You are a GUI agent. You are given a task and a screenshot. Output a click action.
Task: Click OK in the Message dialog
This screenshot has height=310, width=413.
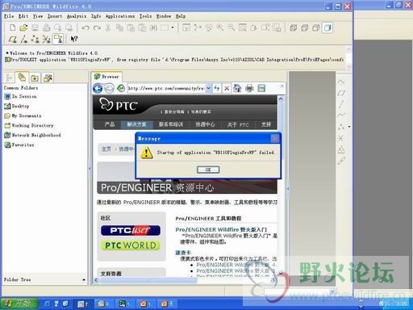[x=208, y=170]
